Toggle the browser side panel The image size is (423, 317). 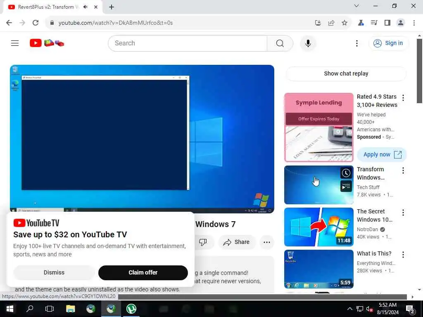387,23
